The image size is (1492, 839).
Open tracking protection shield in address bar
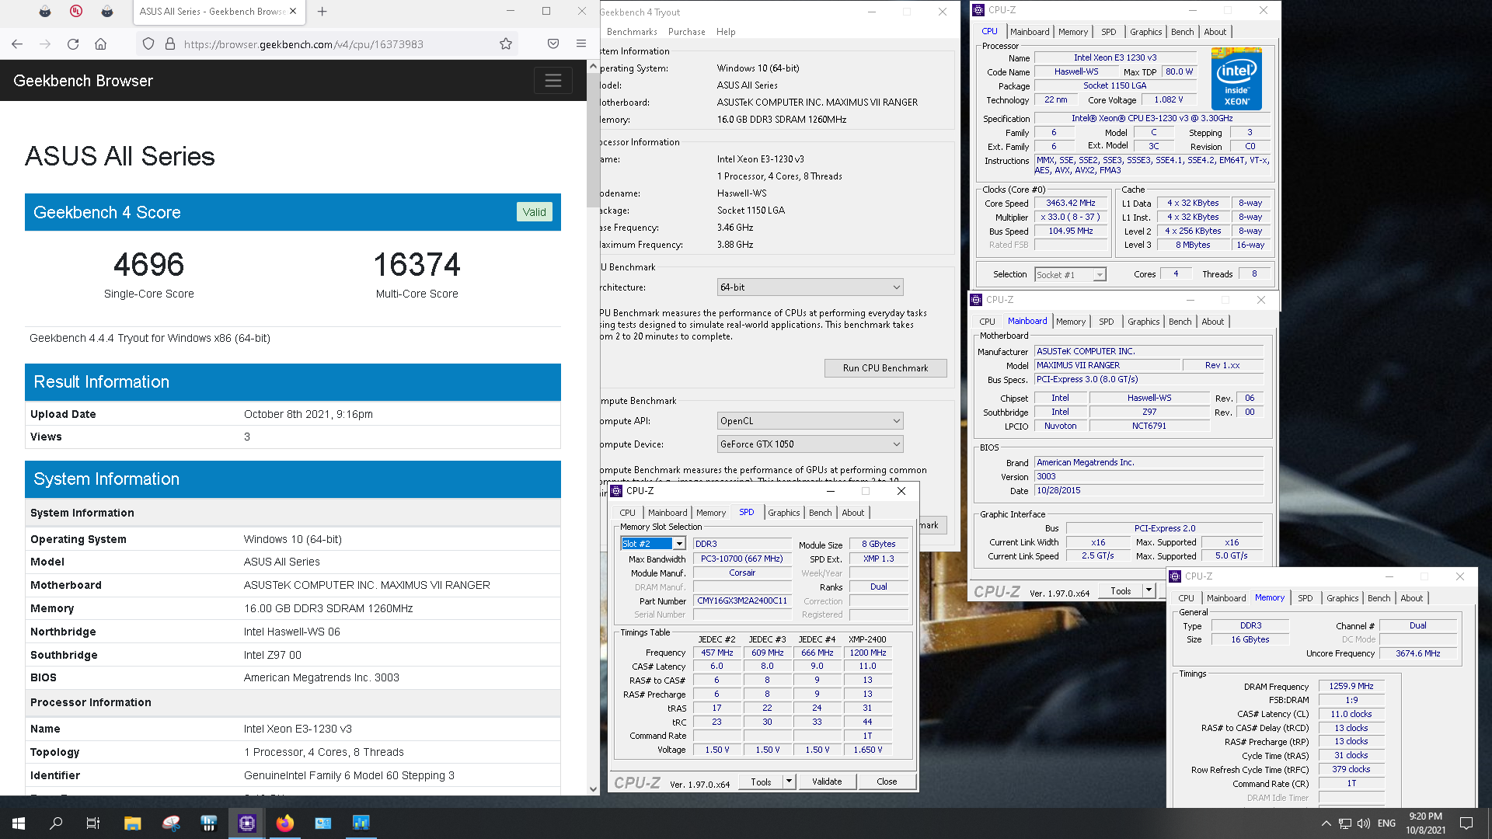[148, 44]
